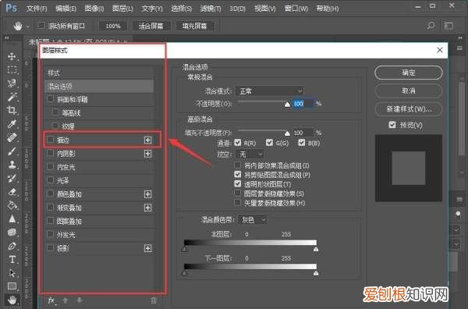Open the 混合颜色带 dropdown showing 灰色
This screenshot has width=468, height=309.
(x=253, y=220)
